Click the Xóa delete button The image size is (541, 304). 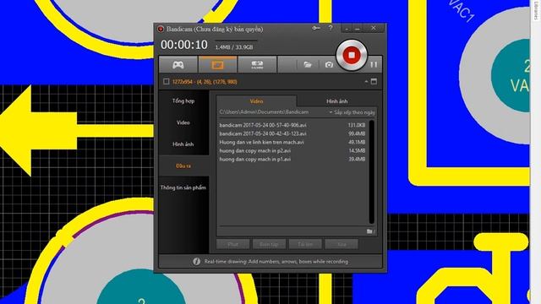coord(342,244)
